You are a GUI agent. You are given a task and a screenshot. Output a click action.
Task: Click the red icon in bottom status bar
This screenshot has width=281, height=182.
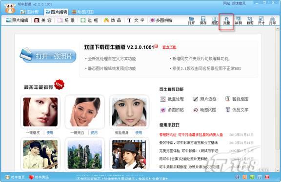[267, 177]
